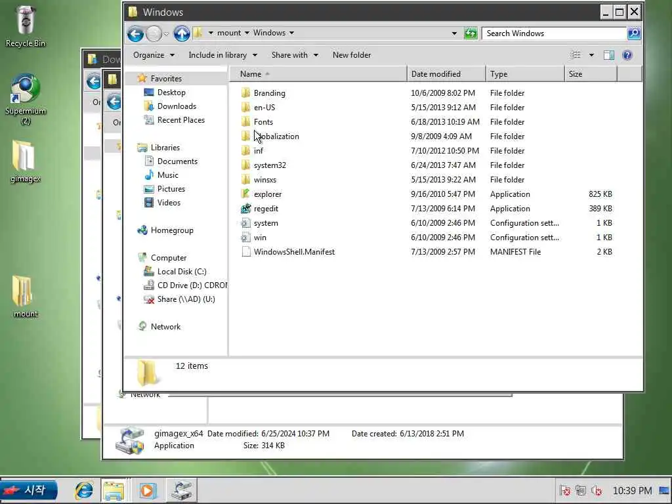The width and height of the screenshot is (672, 504).
Task: Select the system configuration file
Action: (x=265, y=223)
